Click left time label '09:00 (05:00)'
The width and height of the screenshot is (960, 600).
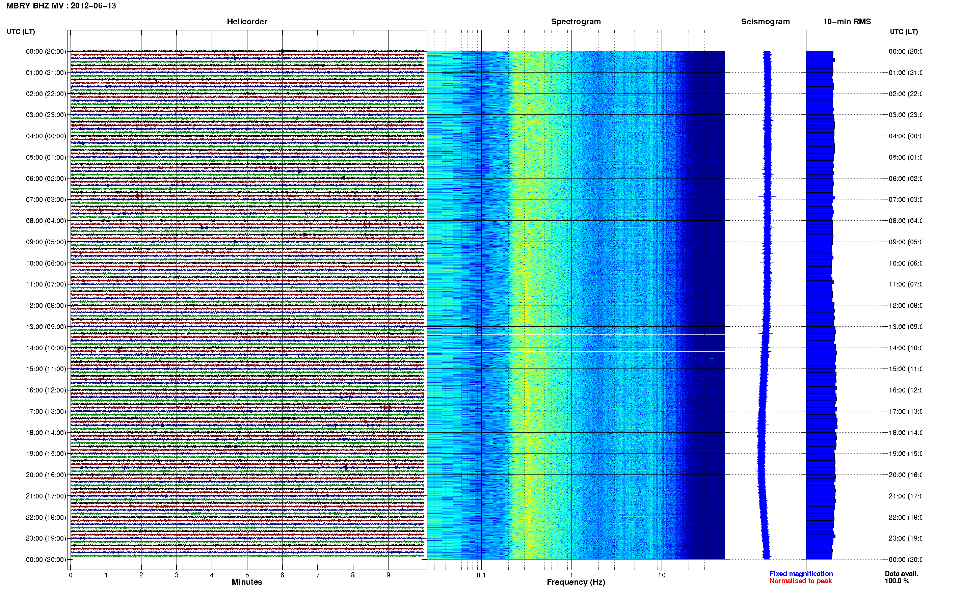click(46, 242)
